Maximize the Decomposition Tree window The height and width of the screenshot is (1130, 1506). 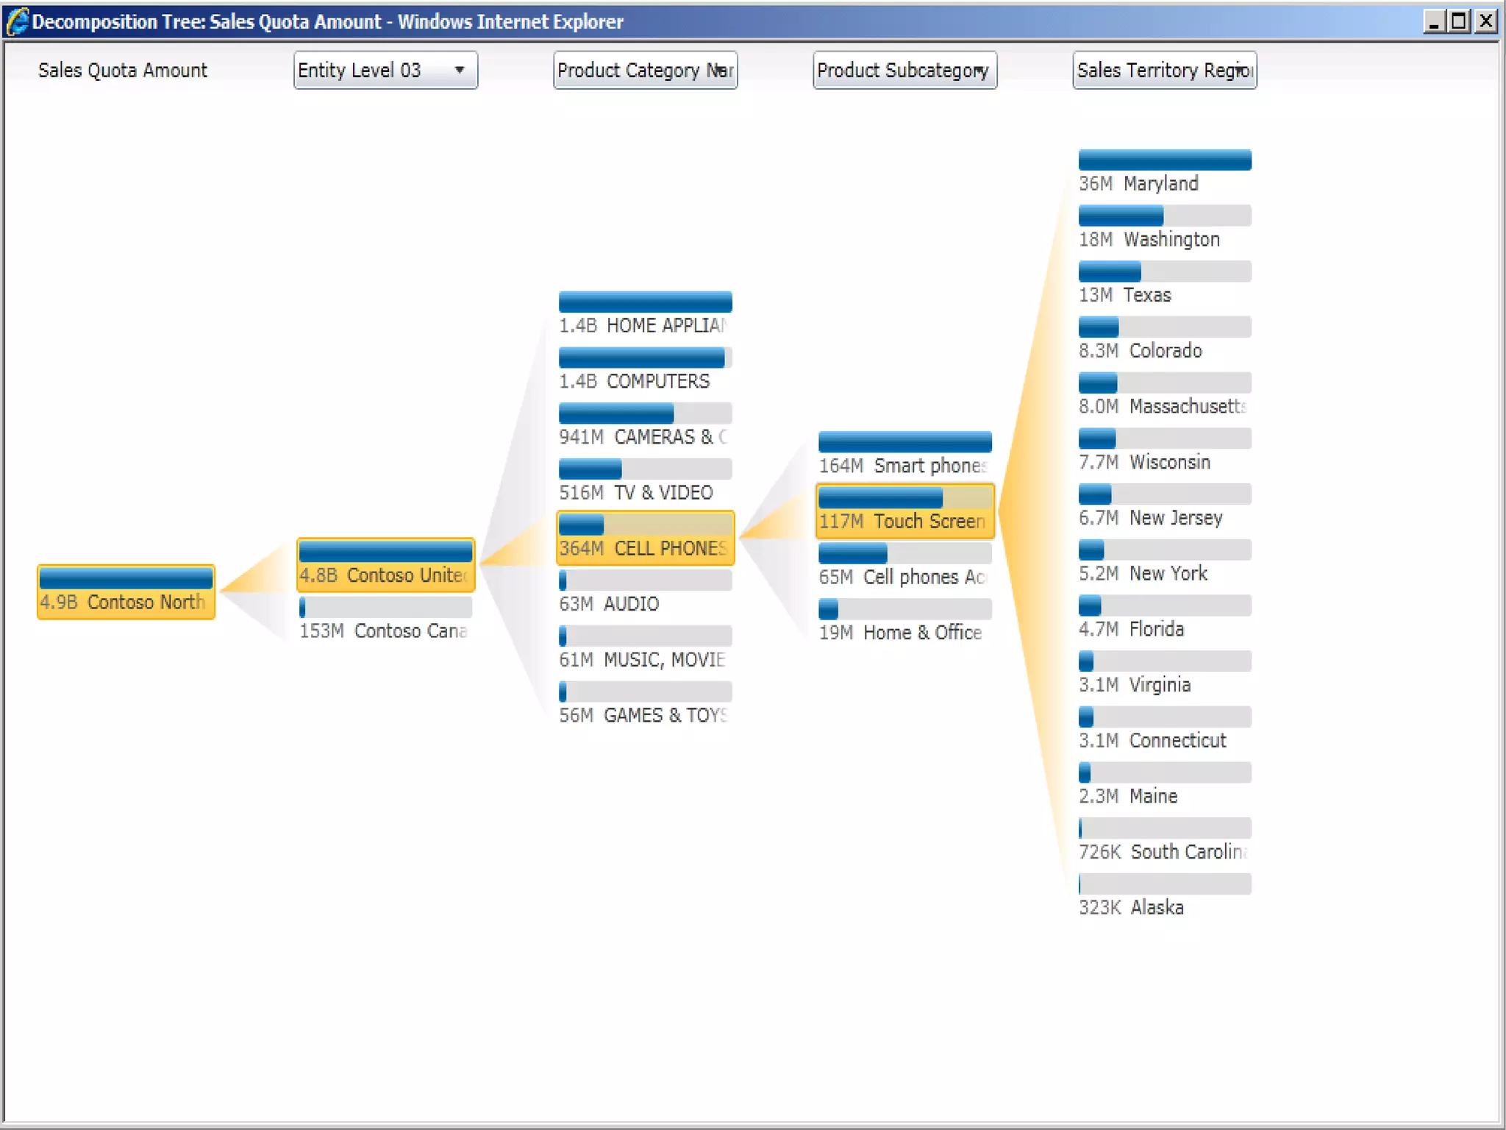[x=1459, y=21]
